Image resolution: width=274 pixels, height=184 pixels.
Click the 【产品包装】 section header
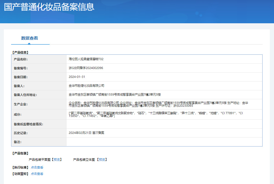coord(20,153)
